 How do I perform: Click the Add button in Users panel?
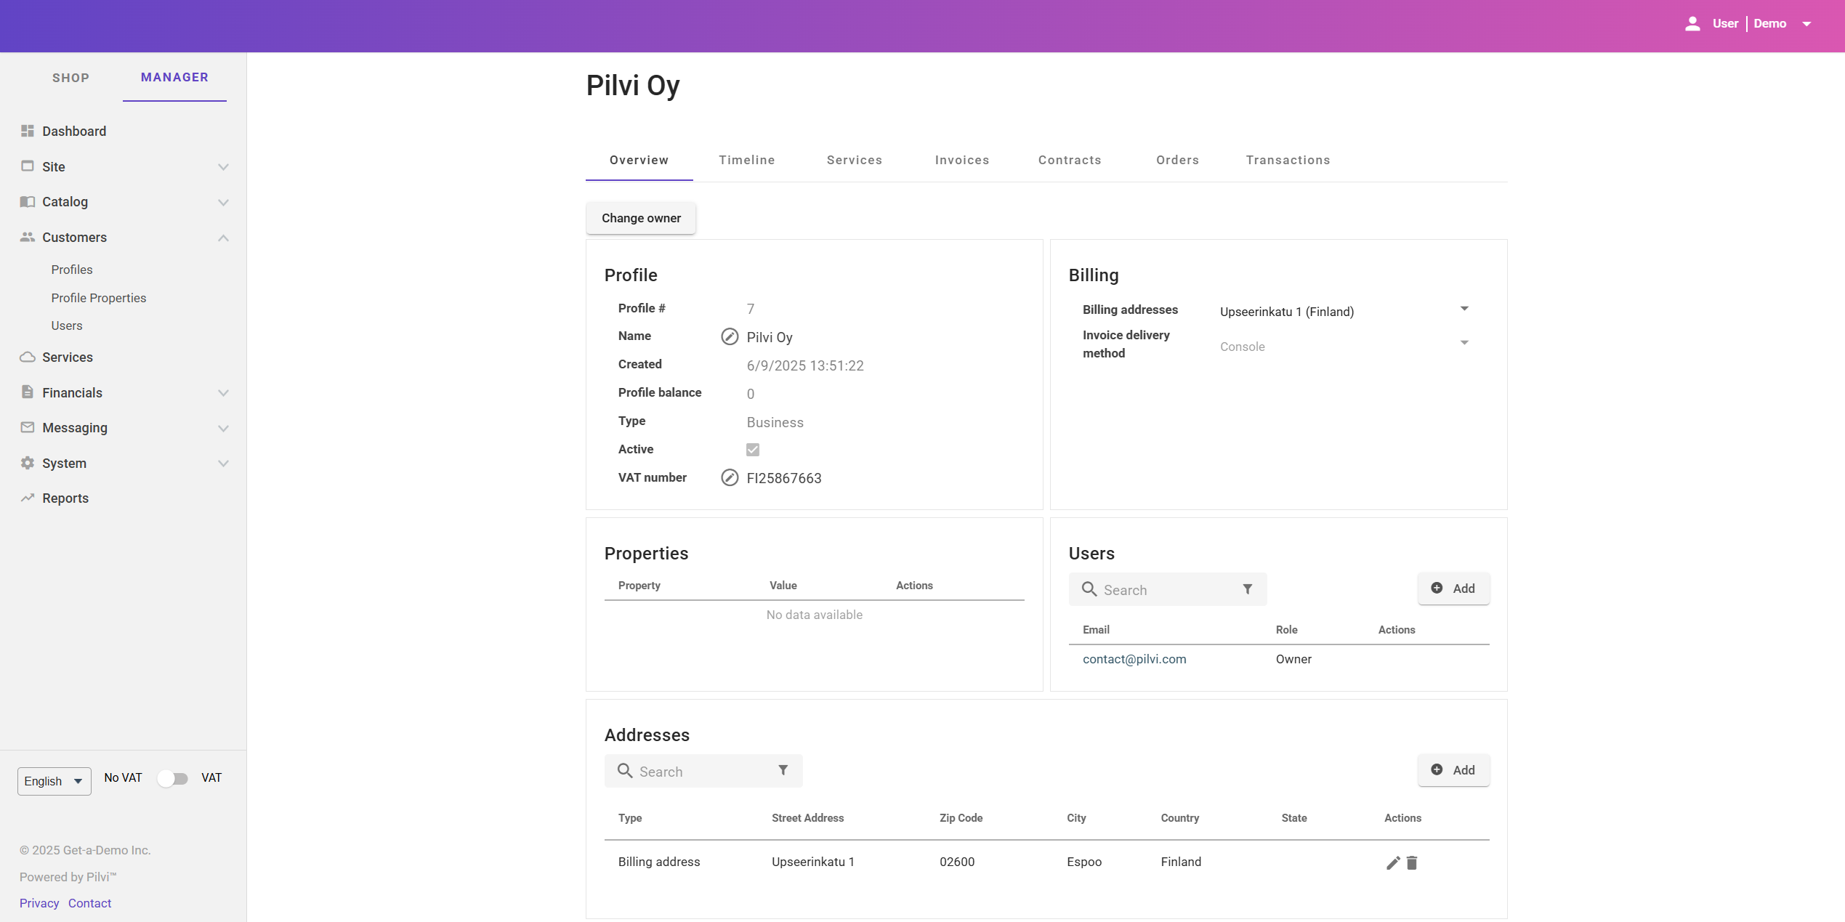point(1453,589)
